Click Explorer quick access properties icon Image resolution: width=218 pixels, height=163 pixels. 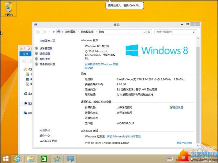tap(28, 48)
